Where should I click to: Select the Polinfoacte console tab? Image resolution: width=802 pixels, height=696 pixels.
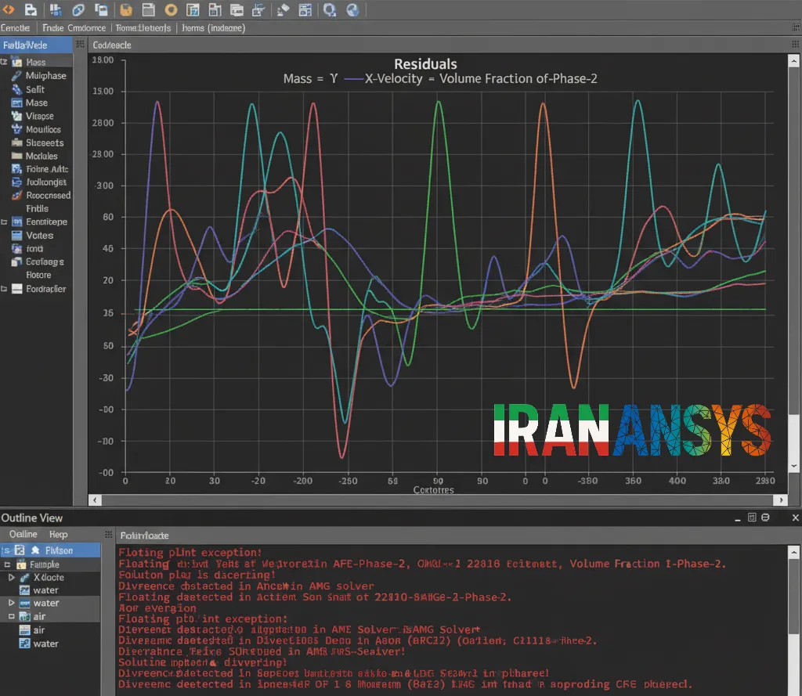click(x=144, y=536)
